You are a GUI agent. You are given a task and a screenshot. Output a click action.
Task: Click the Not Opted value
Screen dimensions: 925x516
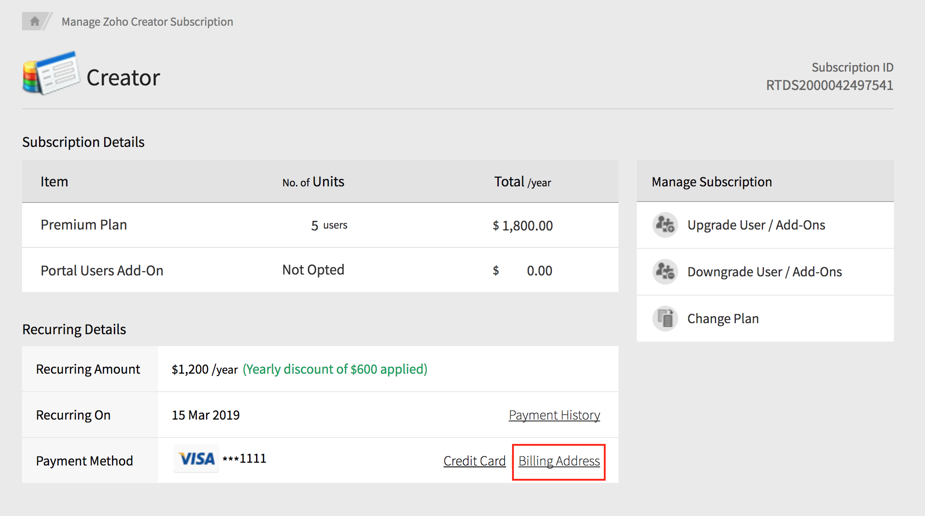point(313,270)
